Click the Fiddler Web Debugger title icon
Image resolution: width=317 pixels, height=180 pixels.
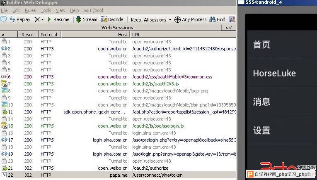3,2
